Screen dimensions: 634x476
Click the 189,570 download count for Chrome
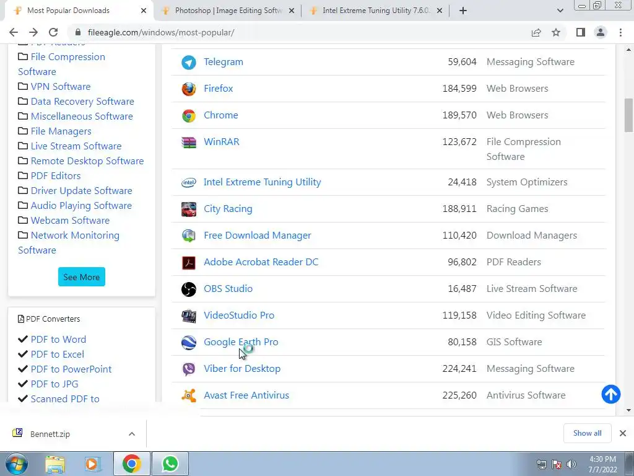(459, 115)
